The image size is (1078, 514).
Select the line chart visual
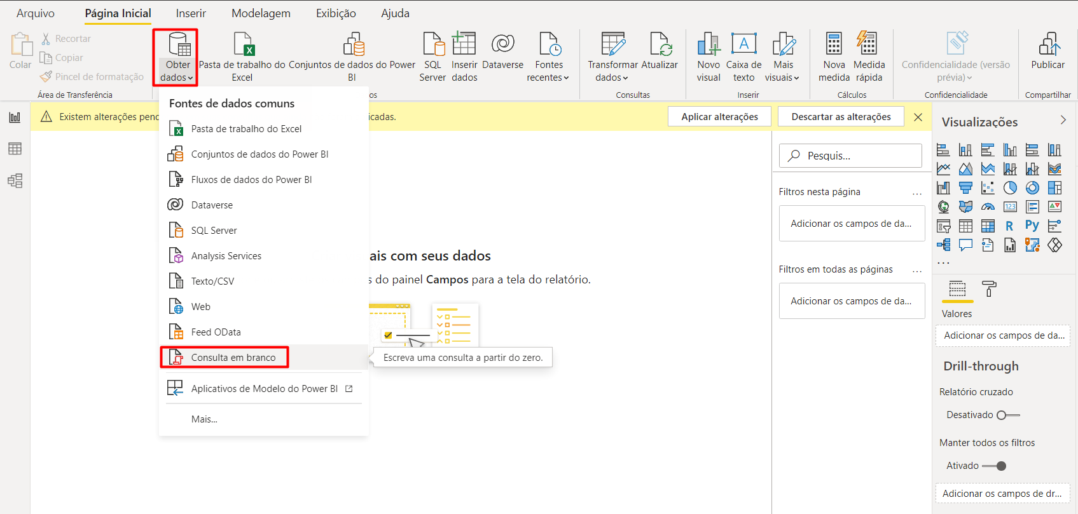tap(943, 169)
